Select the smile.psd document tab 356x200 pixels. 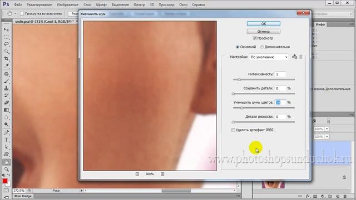pos(44,21)
